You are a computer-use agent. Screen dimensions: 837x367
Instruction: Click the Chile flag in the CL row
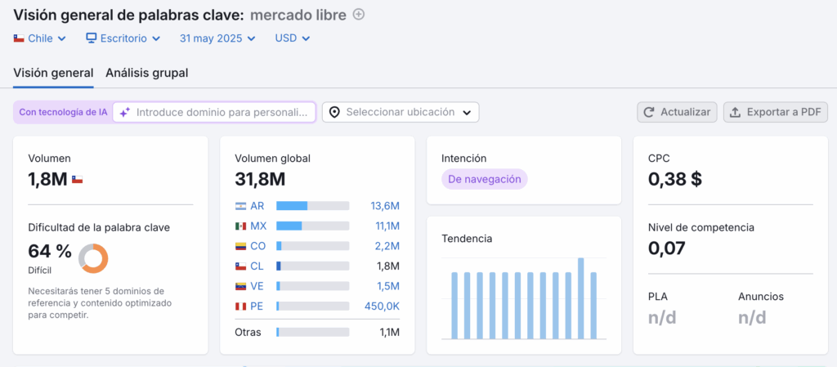pyautogui.click(x=241, y=266)
